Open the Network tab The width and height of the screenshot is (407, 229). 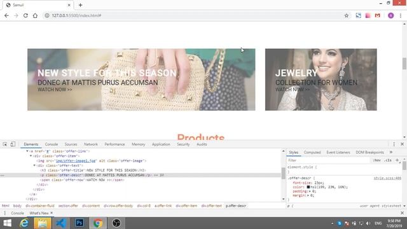pos(91,144)
